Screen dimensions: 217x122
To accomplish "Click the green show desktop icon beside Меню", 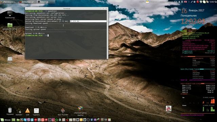I will click(14, 120).
